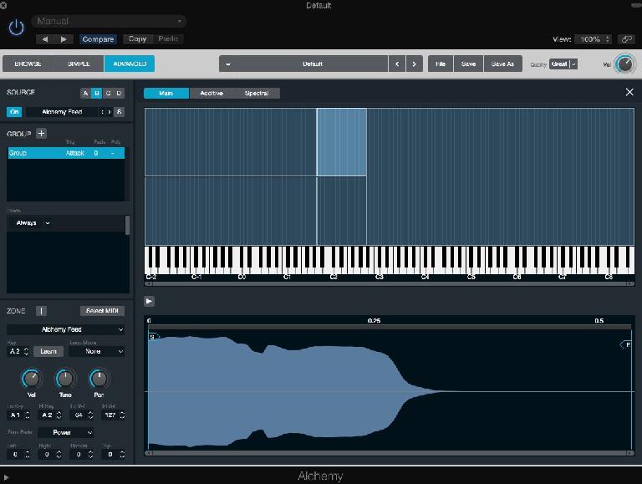Switch to the Browse view
Screen dimensions: 642x484
point(28,64)
